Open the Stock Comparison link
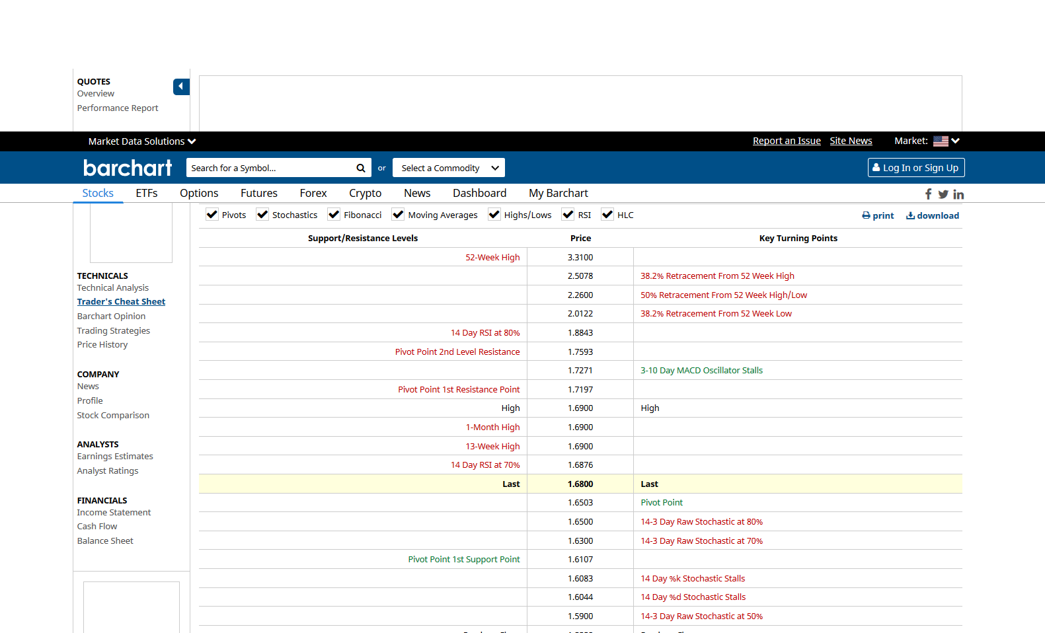The height and width of the screenshot is (633, 1045). (113, 416)
